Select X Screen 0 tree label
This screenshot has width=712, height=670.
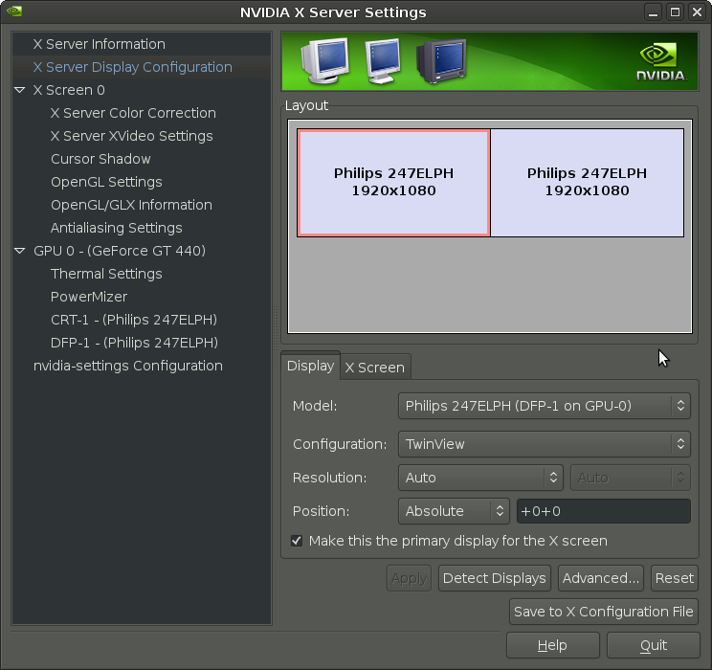coord(69,90)
